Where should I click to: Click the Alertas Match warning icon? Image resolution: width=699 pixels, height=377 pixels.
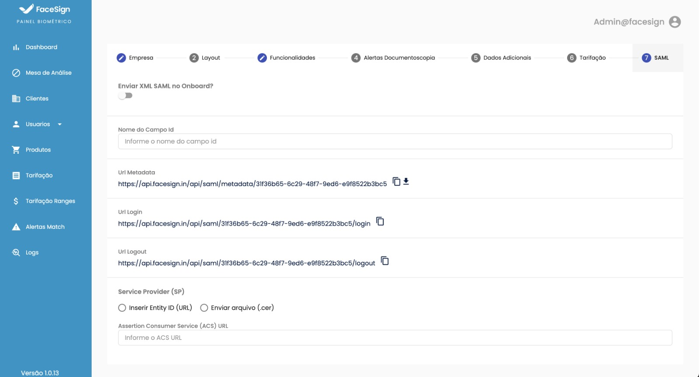16,227
